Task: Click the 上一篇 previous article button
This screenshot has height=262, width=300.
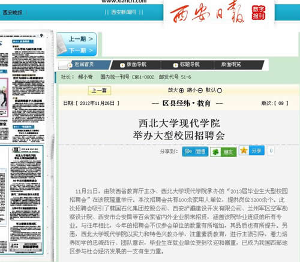Action: pyautogui.click(x=99, y=91)
